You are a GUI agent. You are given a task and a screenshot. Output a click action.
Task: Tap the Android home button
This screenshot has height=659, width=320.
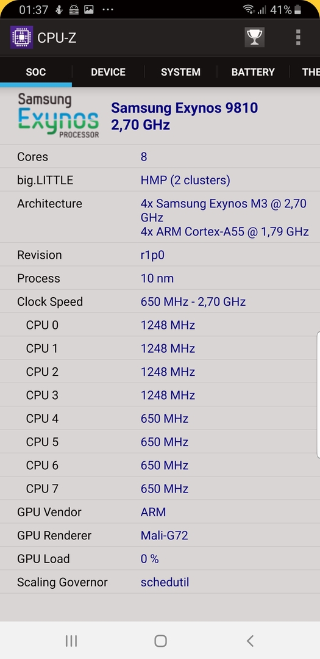pos(160,641)
